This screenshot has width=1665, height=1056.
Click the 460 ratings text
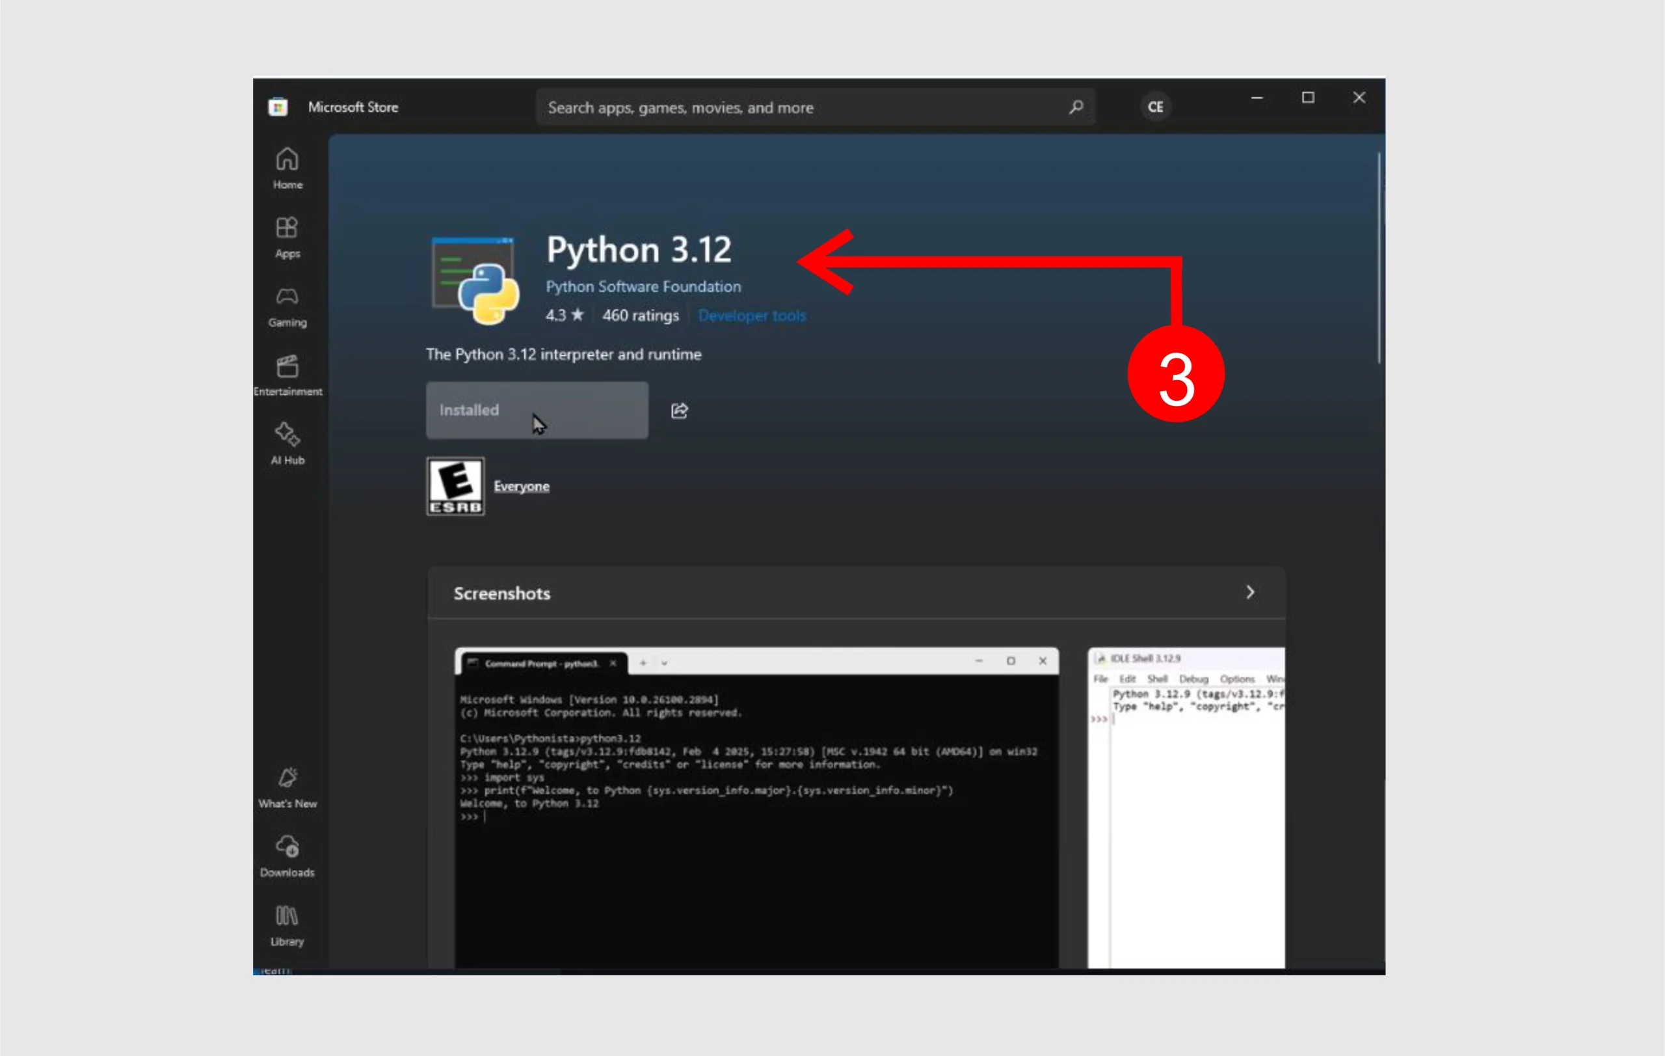pos(640,316)
